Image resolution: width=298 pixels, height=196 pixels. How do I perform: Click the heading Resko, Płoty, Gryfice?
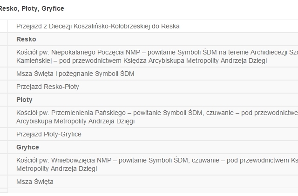[32, 8]
